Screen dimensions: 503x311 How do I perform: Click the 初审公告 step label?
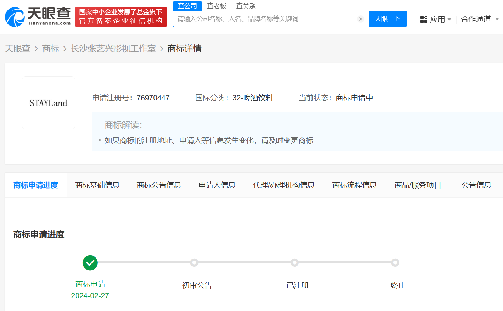point(197,285)
